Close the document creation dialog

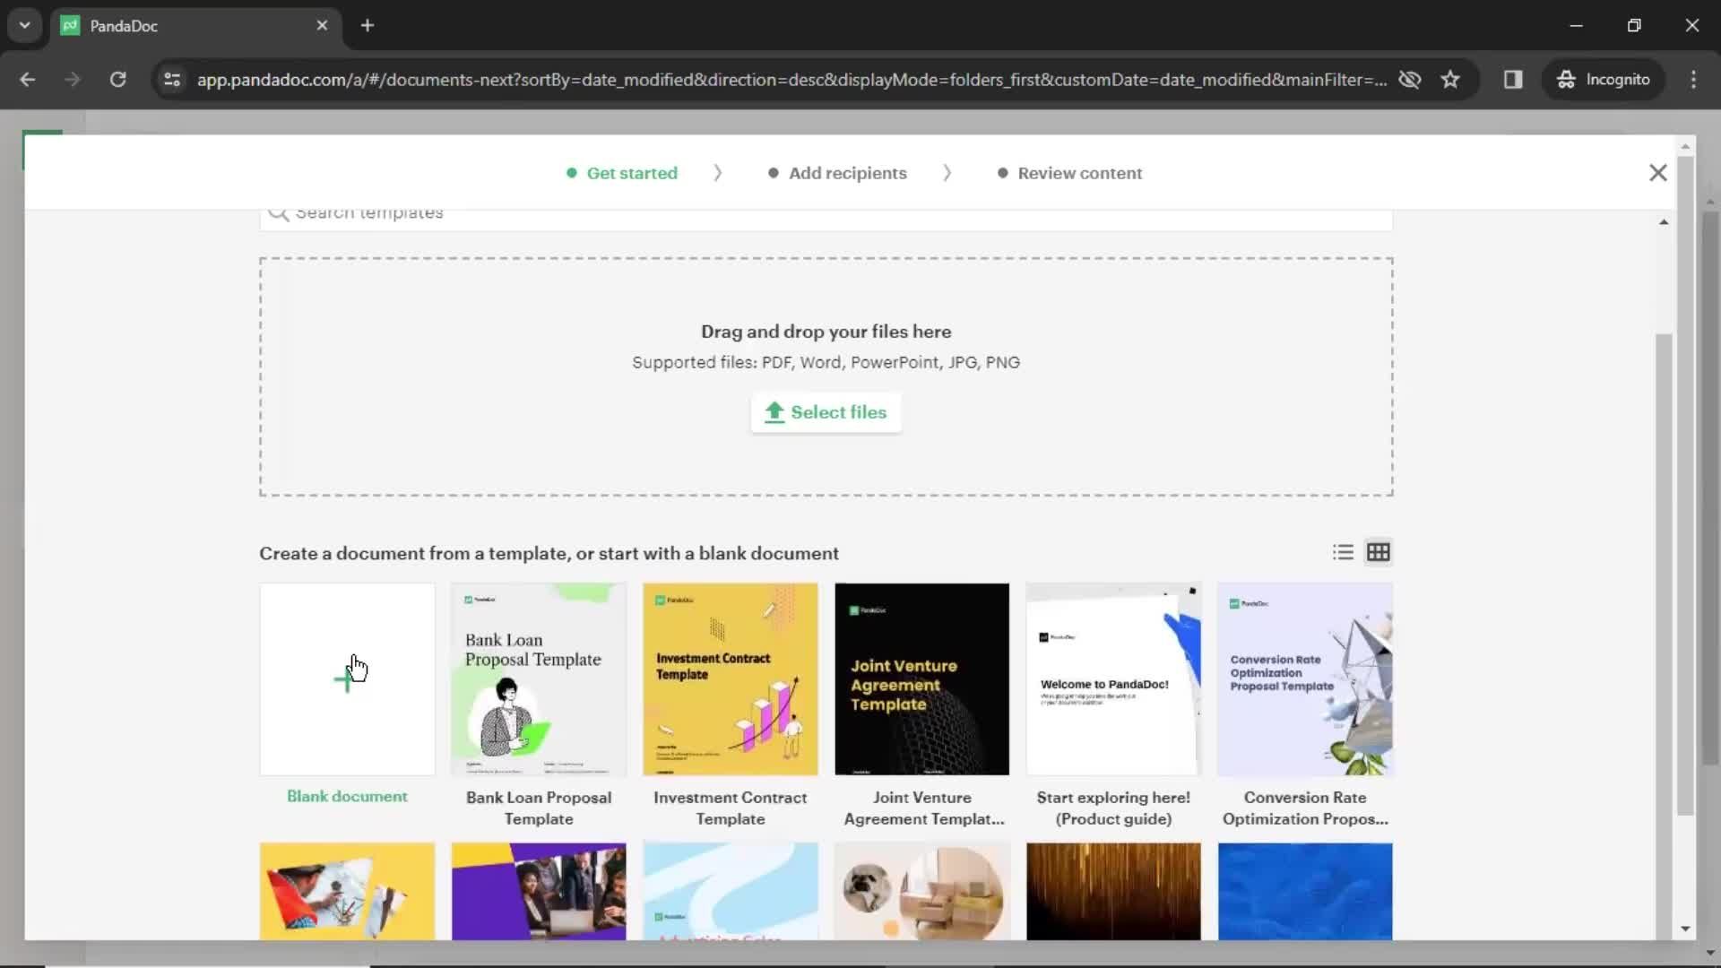[1658, 171]
